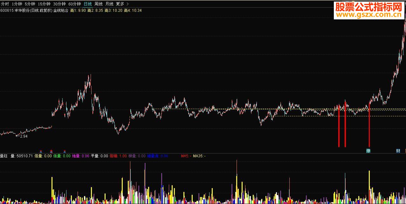The image size is (406, 204).
Task: Click the 倍量: 0.00 indicator value
Action: click(43, 156)
